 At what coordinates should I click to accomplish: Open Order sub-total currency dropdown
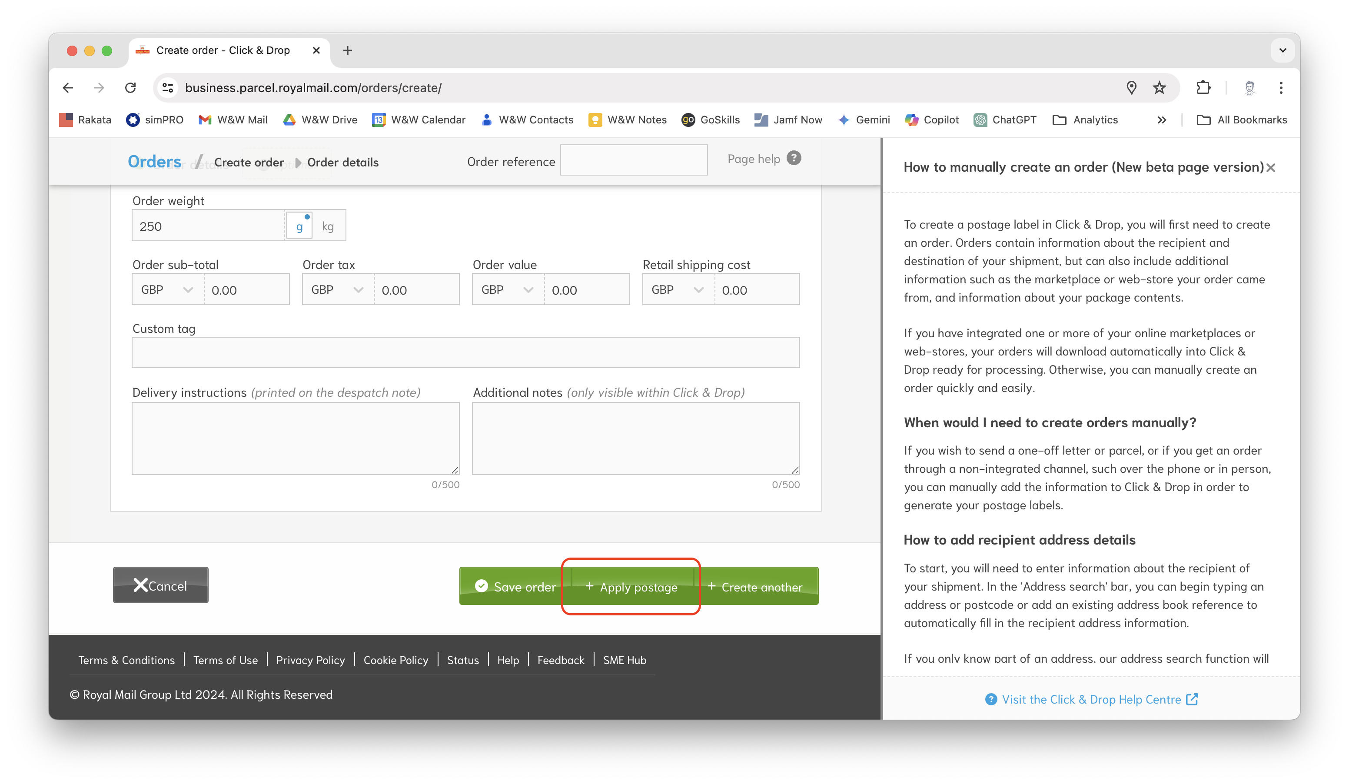coord(167,289)
